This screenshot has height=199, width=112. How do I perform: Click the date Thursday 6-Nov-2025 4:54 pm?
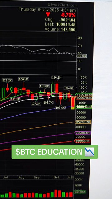pyautogui.click(x=47, y=10)
